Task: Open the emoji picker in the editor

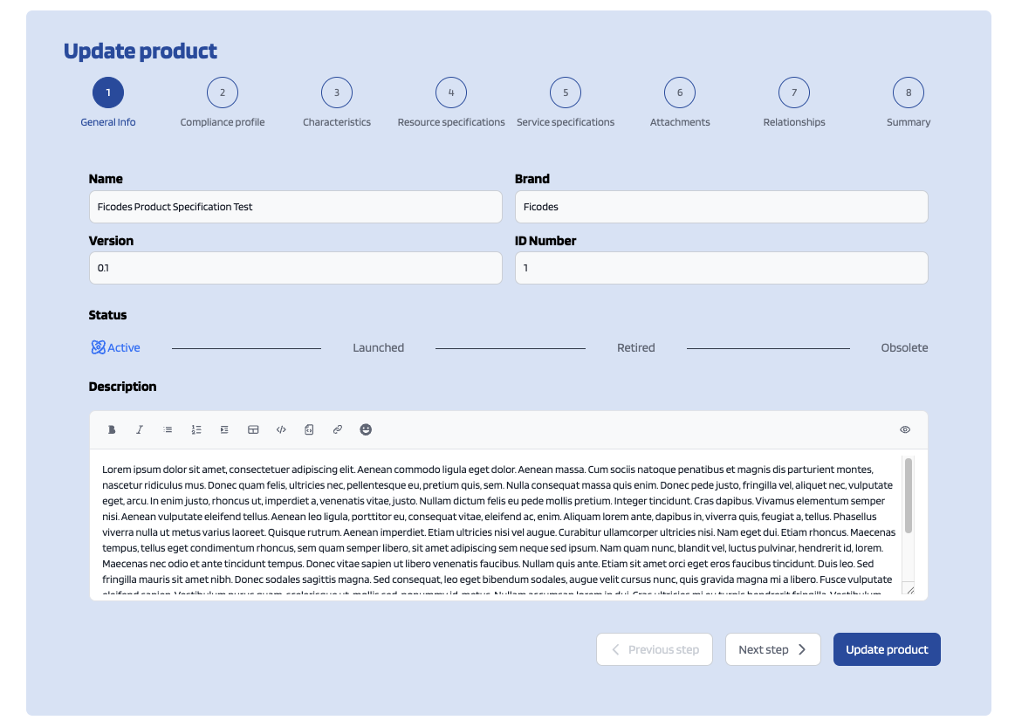Action: (x=366, y=429)
